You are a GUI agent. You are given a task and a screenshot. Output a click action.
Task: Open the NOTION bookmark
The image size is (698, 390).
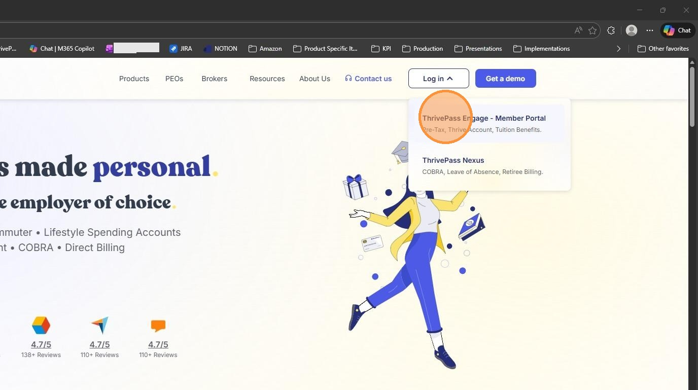coord(220,49)
